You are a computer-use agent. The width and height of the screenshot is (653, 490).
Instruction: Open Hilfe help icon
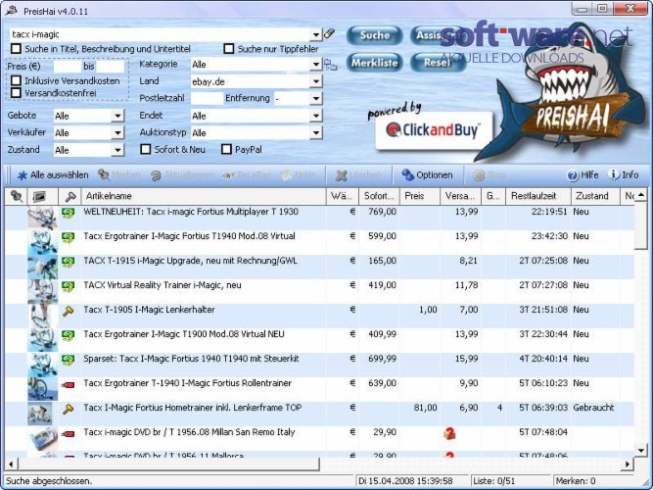coord(572,175)
